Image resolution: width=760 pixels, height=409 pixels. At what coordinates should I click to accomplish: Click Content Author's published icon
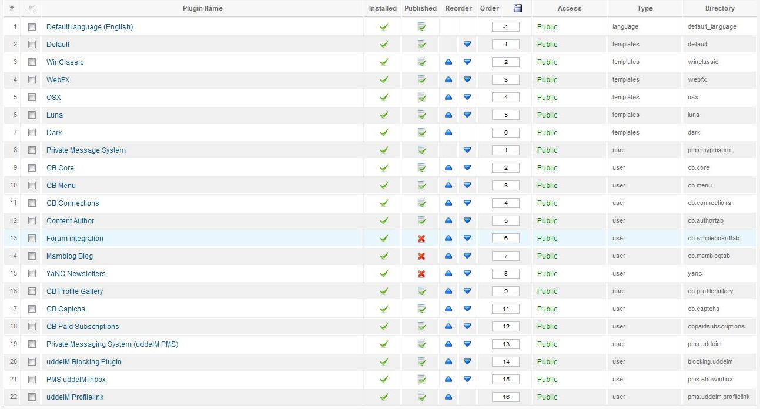[421, 220]
